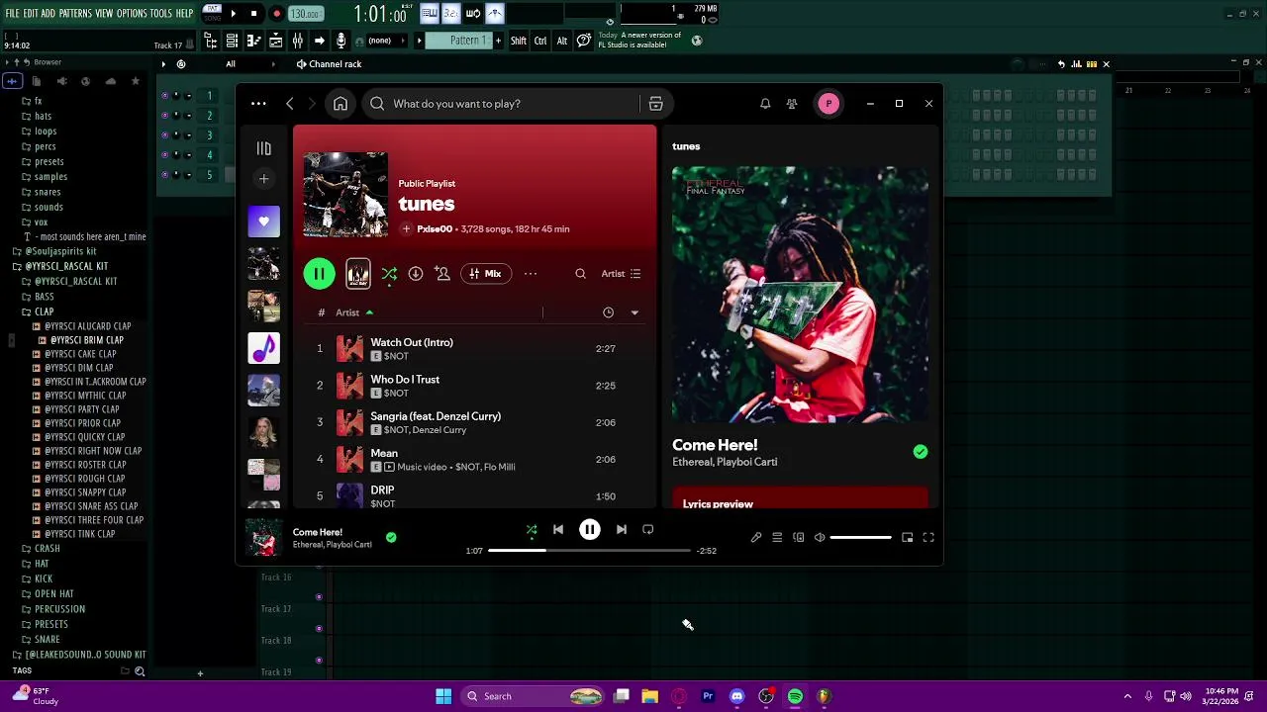Search within the tunes playlist
Image resolution: width=1267 pixels, height=712 pixels.
click(580, 274)
